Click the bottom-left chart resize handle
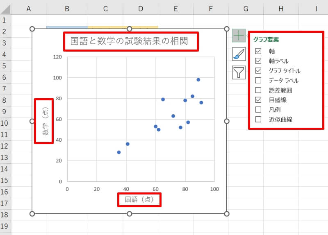 tap(32, 214)
